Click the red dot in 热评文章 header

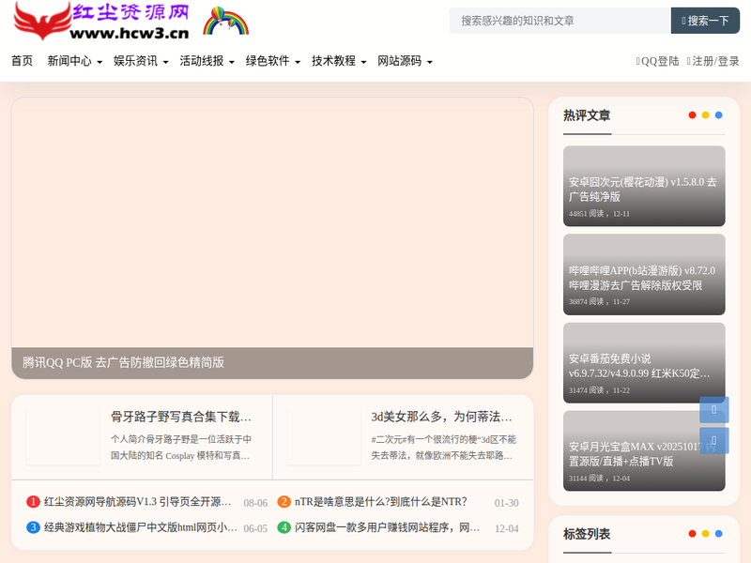pos(692,115)
